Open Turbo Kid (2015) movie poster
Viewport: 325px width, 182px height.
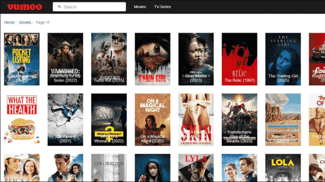[x=109, y=59]
